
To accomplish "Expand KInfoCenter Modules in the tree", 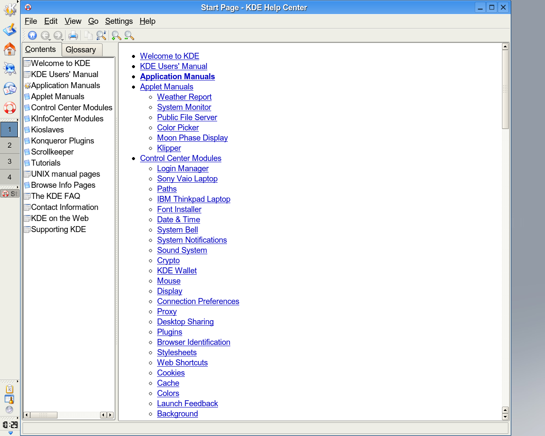I will click(x=64, y=119).
